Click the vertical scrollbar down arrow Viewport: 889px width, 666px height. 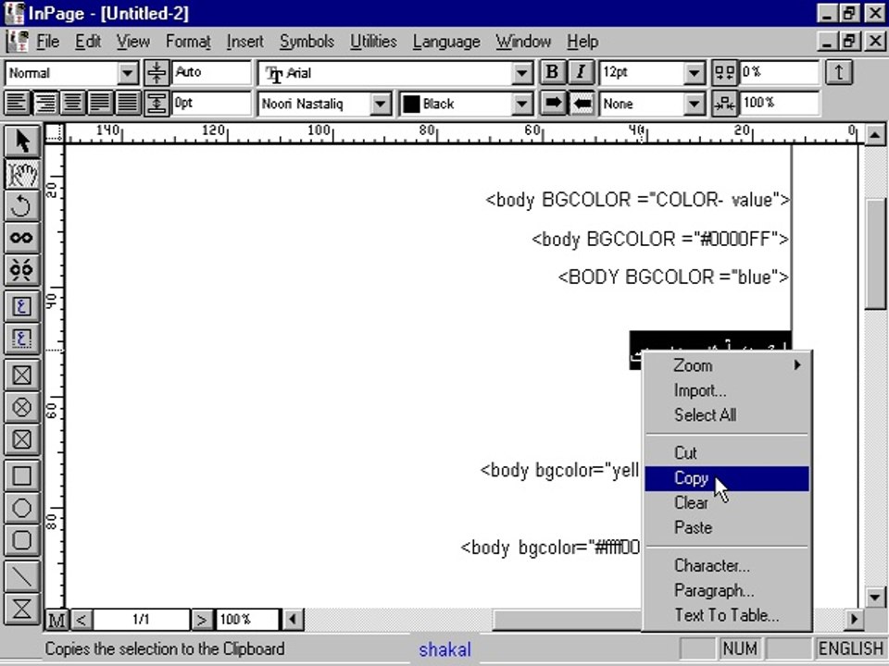click(875, 597)
